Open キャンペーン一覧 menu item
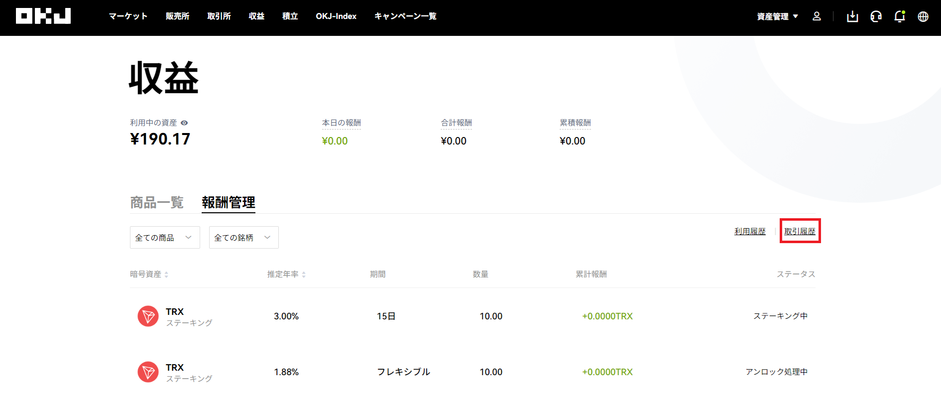This screenshot has height=420, width=941. [x=405, y=16]
